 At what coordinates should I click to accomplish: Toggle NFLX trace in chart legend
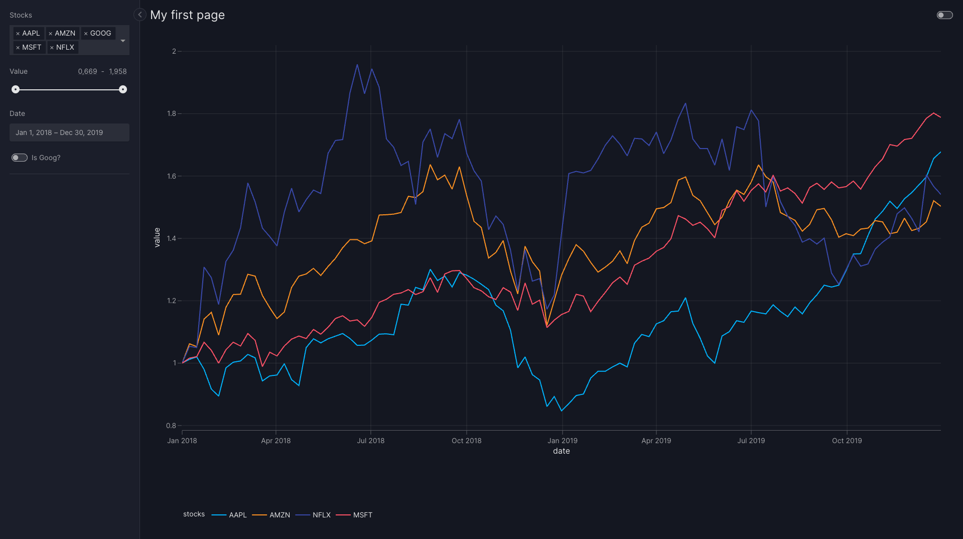[x=314, y=515]
